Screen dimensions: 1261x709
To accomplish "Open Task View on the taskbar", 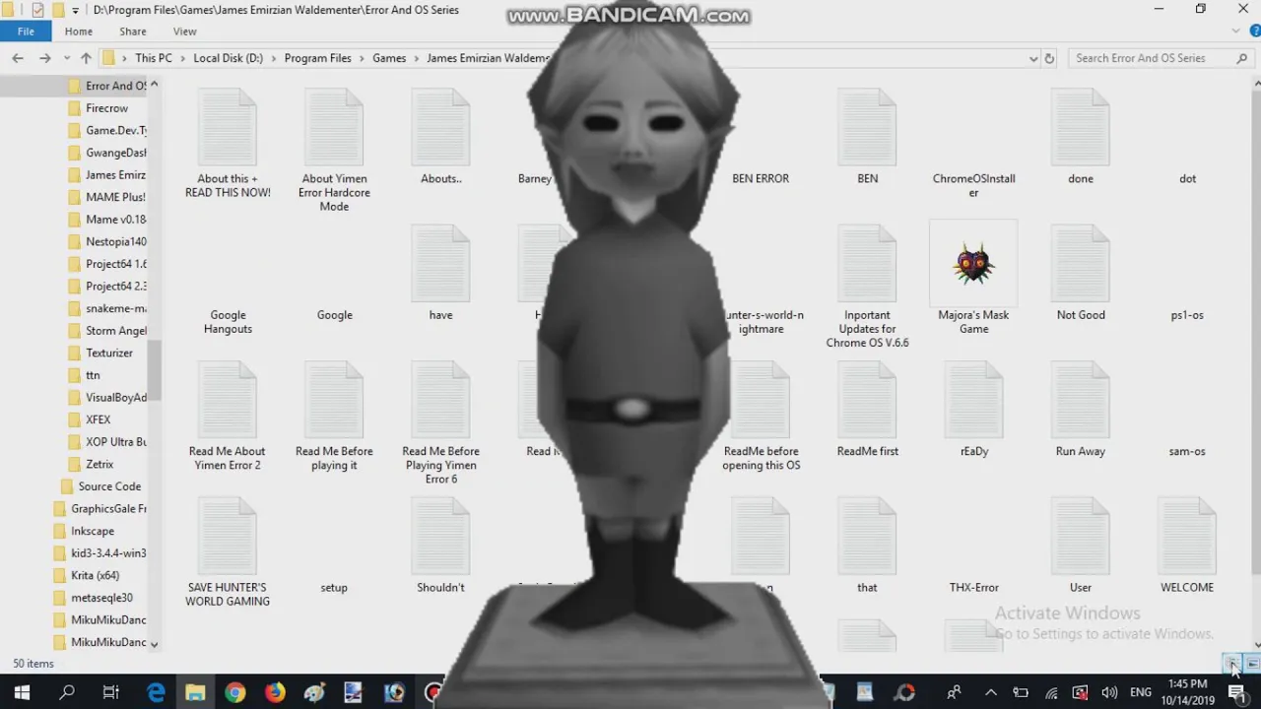I will click(110, 692).
